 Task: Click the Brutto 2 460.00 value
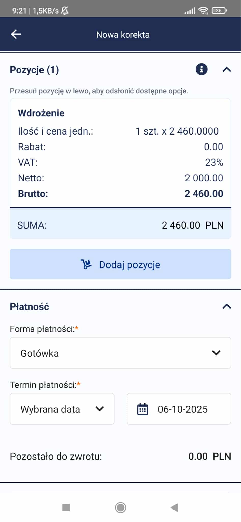204,194
